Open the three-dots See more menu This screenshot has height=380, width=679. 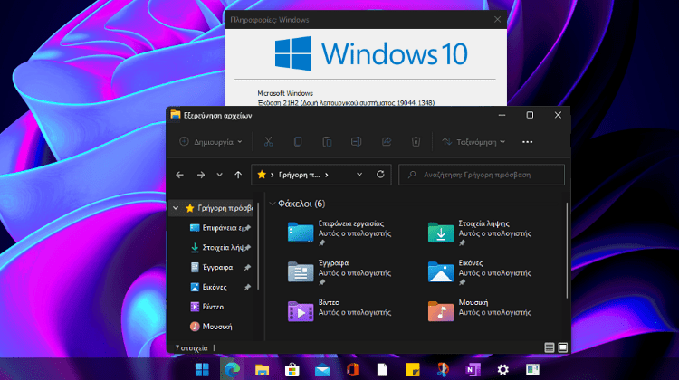point(527,142)
